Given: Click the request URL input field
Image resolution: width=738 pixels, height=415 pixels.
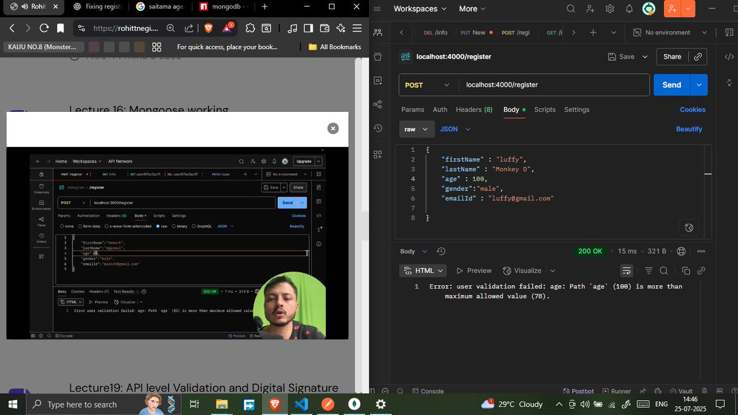Looking at the screenshot, I should tap(553, 85).
